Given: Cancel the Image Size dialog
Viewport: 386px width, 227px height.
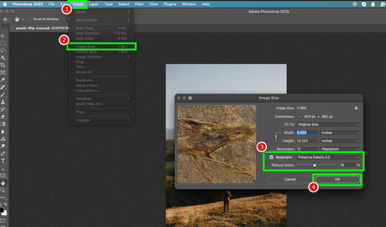Looking at the screenshot, I should pos(290,179).
